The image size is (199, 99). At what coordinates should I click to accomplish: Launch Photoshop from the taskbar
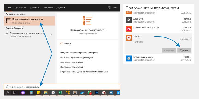coord(97,93)
